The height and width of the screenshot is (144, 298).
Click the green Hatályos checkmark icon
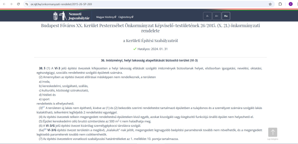coord(135,49)
